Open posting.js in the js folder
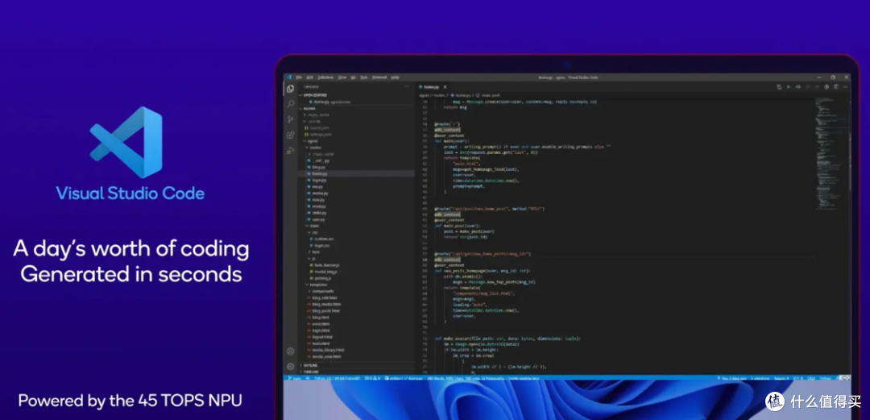Image resolution: width=870 pixels, height=420 pixels. [x=321, y=278]
